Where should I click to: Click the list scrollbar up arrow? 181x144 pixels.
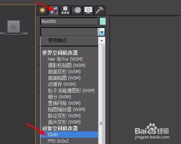102,41
